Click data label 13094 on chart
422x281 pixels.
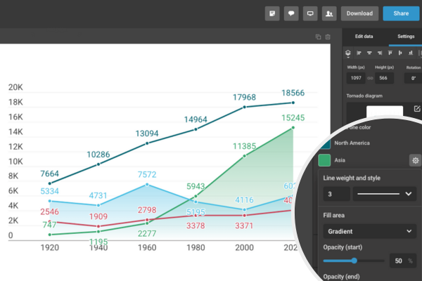147,133
